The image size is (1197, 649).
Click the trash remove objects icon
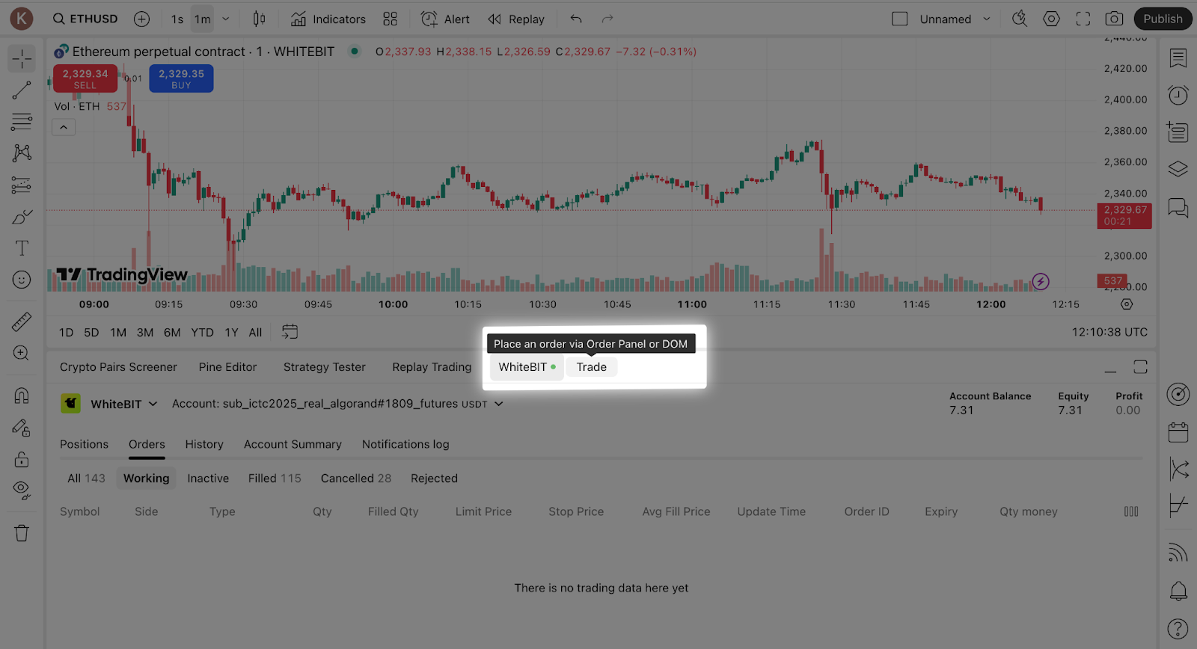click(x=22, y=533)
